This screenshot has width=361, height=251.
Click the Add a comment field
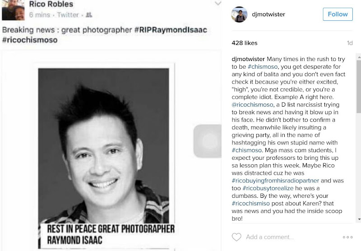[269, 237]
